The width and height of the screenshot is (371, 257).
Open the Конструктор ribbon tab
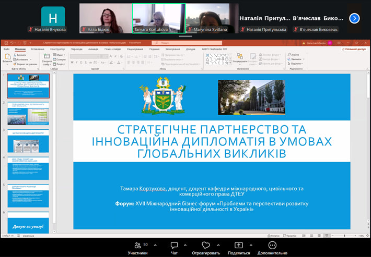coord(57,49)
